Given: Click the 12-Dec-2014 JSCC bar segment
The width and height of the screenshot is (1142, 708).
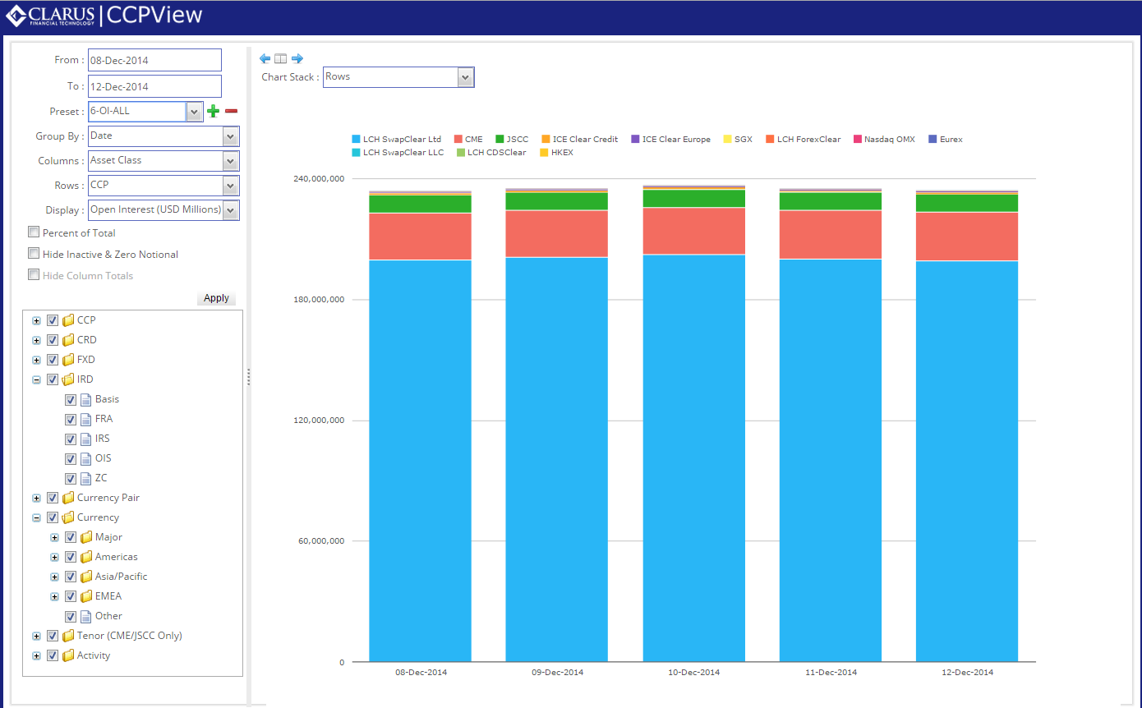Looking at the screenshot, I should pyautogui.click(x=967, y=203).
